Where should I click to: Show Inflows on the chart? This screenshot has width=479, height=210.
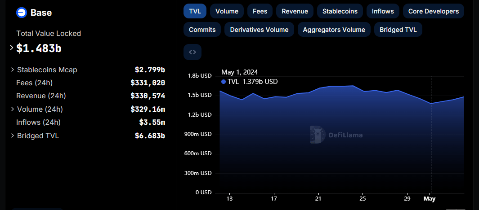pyautogui.click(x=383, y=11)
